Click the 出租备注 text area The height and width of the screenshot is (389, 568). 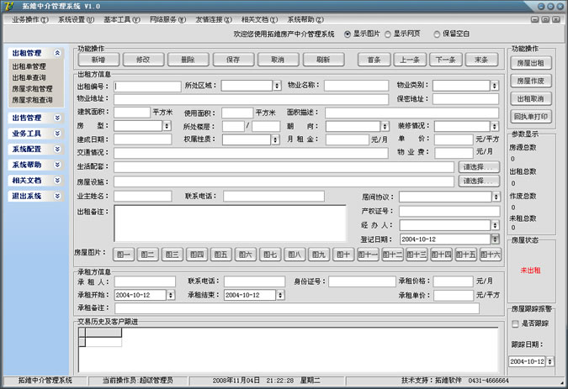point(230,223)
